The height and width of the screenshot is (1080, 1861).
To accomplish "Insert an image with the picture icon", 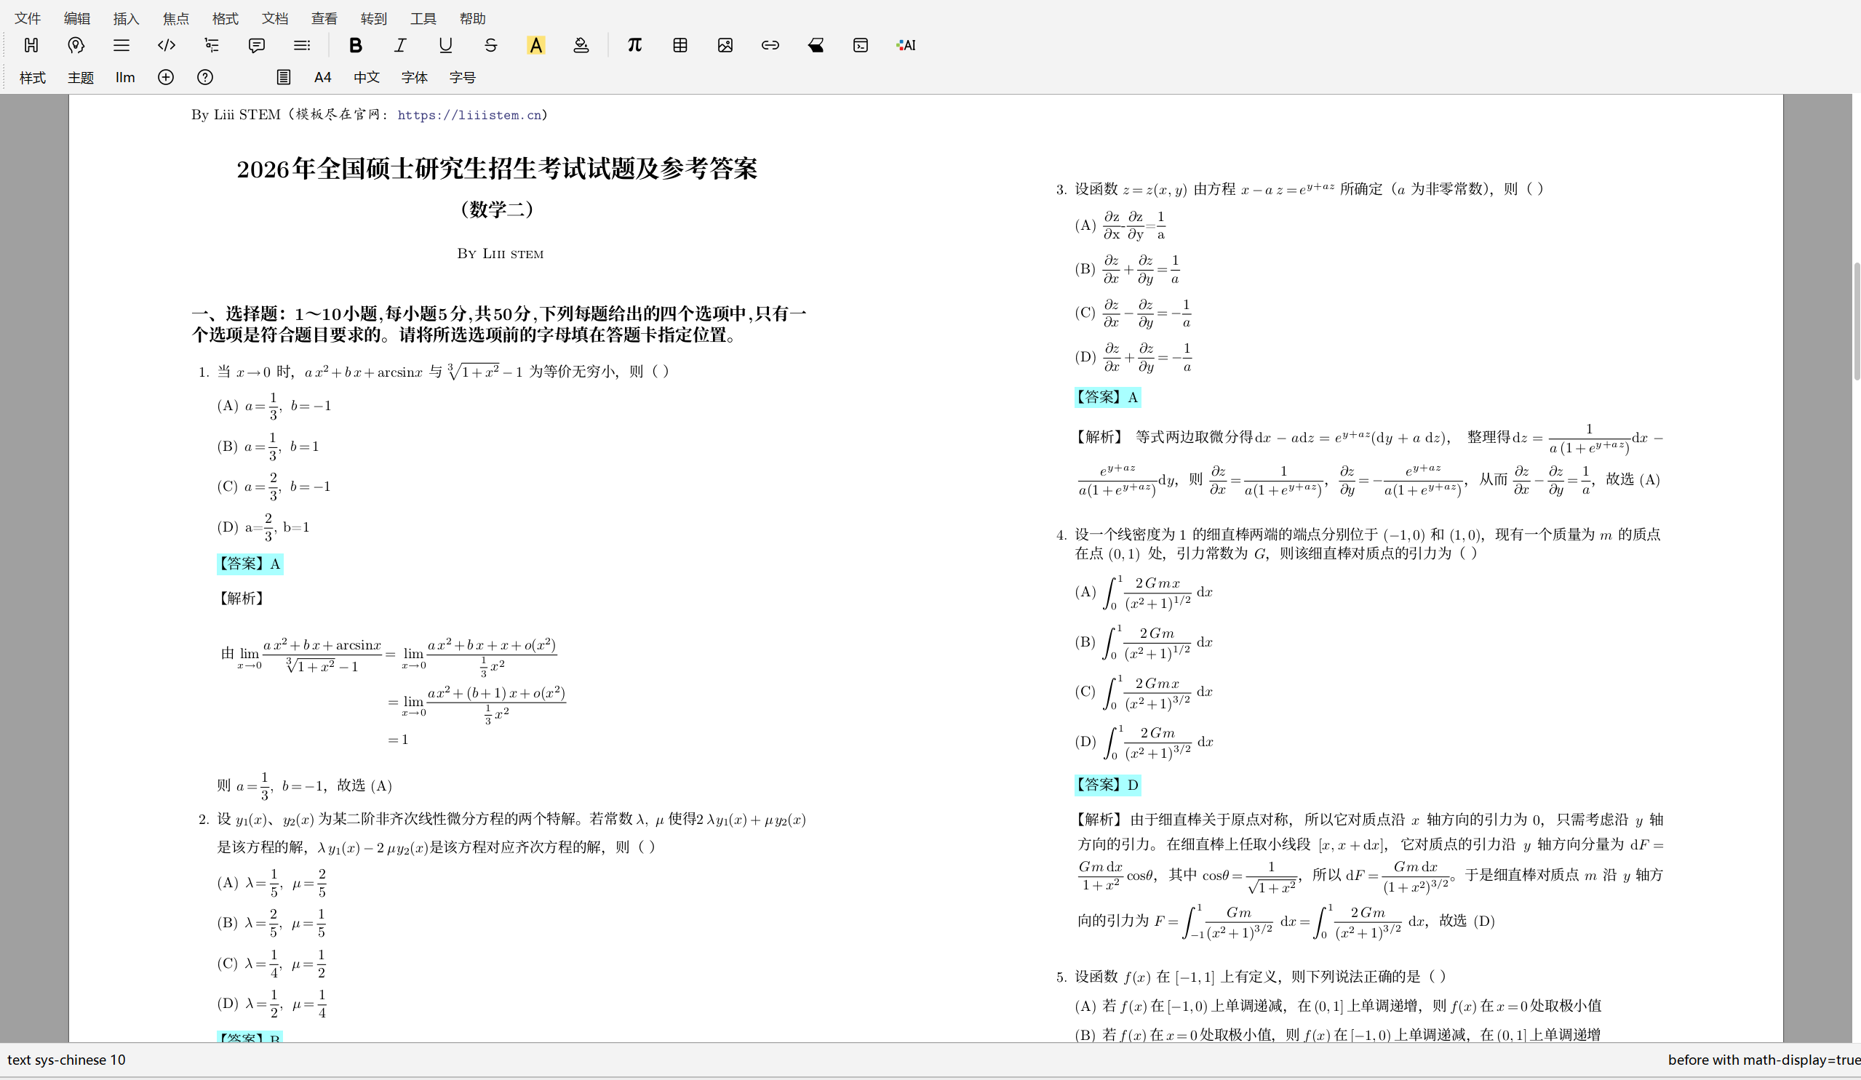I will click(x=725, y=45).
